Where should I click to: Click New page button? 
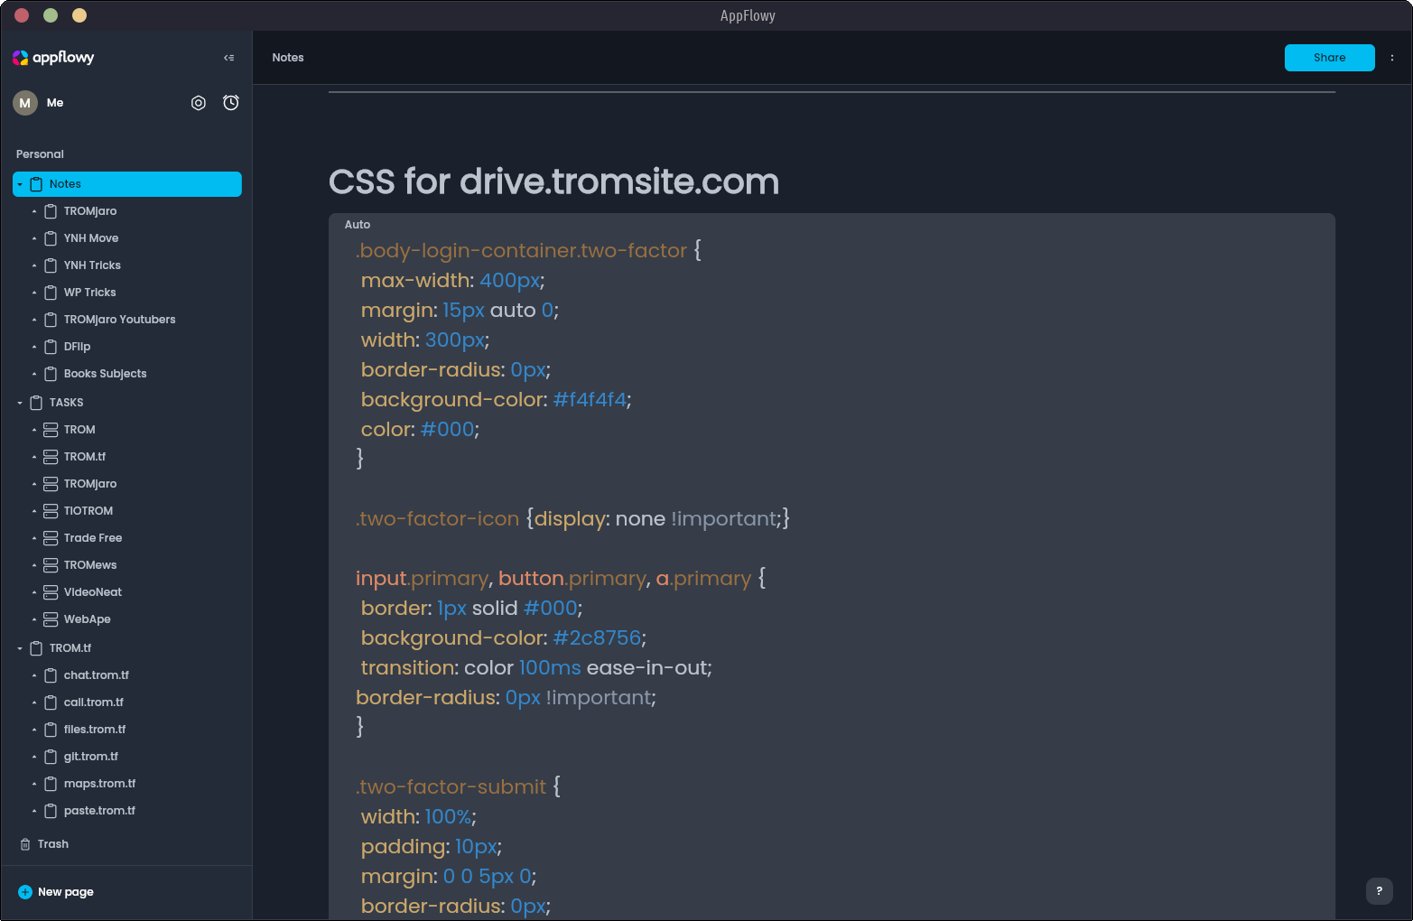point(56,892)
